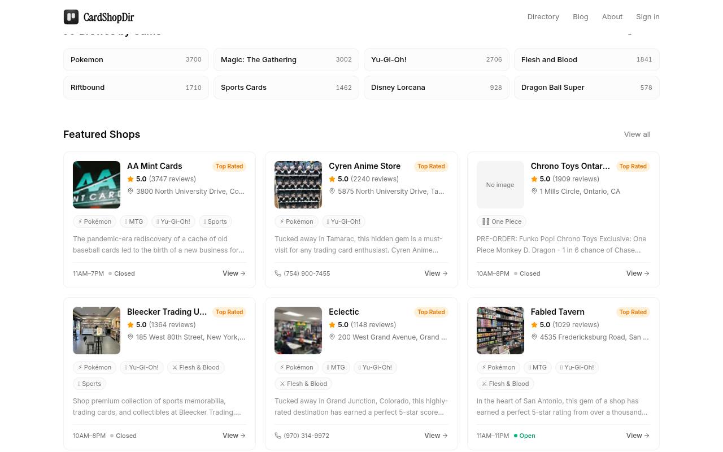This screenshot has height=452, width=723.
Task: Sign in from the top navigation
Action: [648, 17]
